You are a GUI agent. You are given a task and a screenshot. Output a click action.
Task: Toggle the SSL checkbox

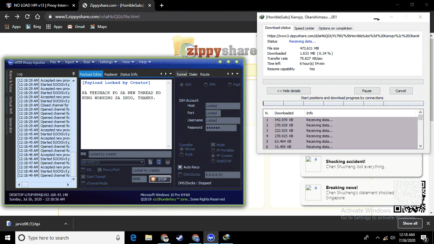[83, 170]
